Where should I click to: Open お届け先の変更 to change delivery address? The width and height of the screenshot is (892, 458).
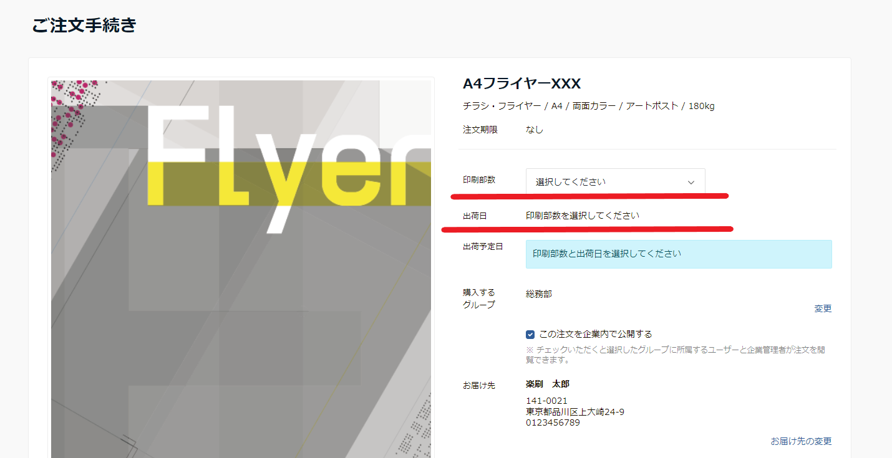(801, 441)
